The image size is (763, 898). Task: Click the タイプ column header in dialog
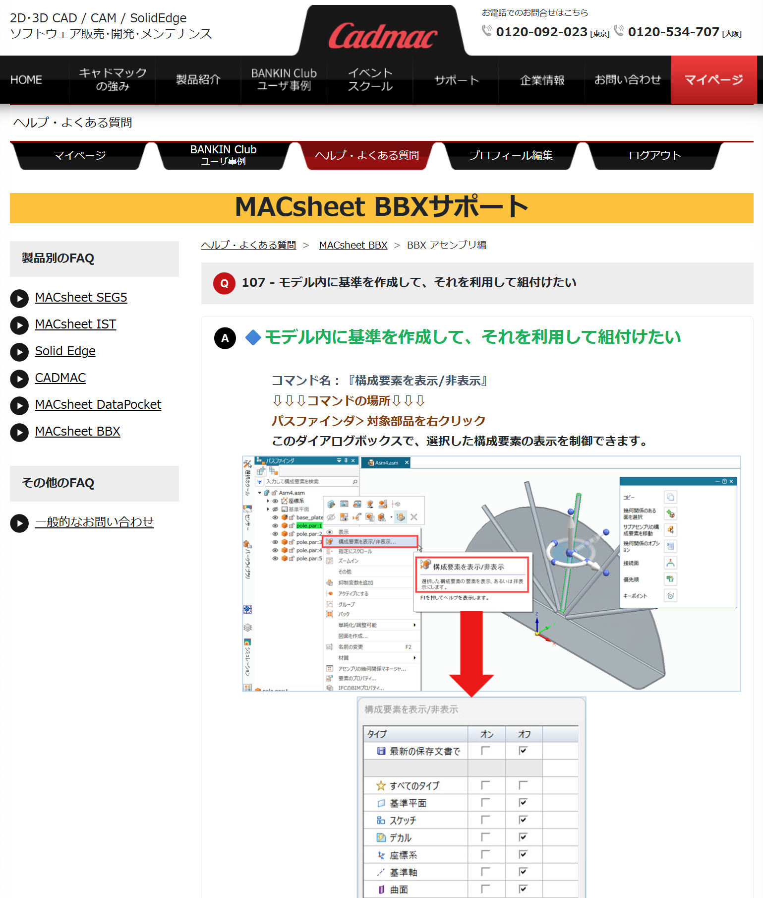click(x=415, y=734)
